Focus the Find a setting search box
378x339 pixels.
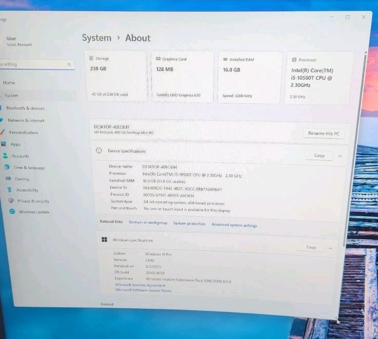(36, 65)
